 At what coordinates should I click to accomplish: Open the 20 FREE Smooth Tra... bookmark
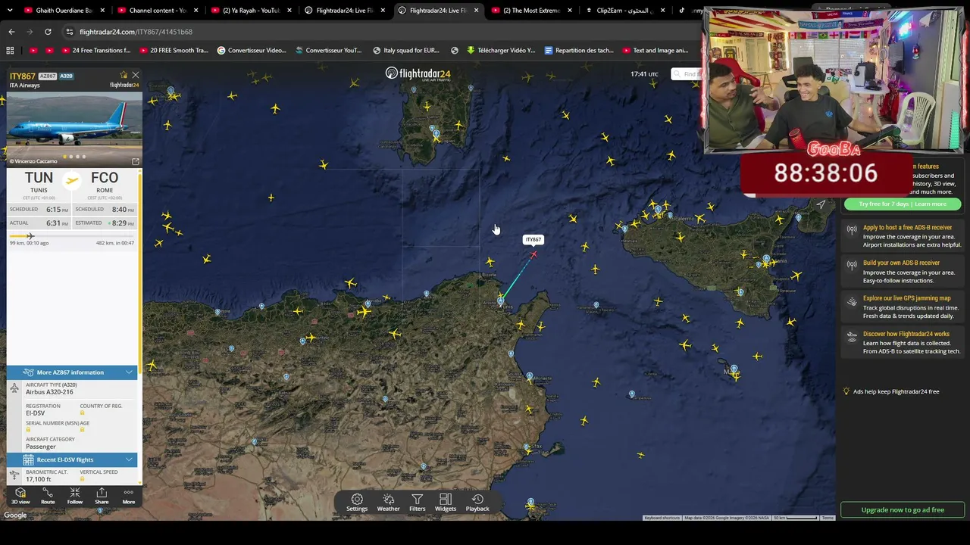[x=173, y=51]
